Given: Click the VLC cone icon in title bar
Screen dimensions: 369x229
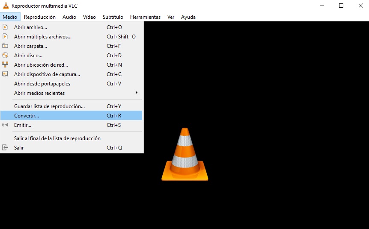Looking at the screenshot, I should [6, 6].
